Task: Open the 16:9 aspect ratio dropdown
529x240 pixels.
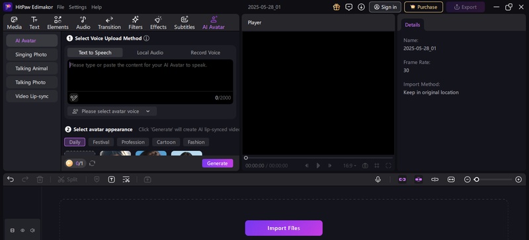Action: (350, 165)
